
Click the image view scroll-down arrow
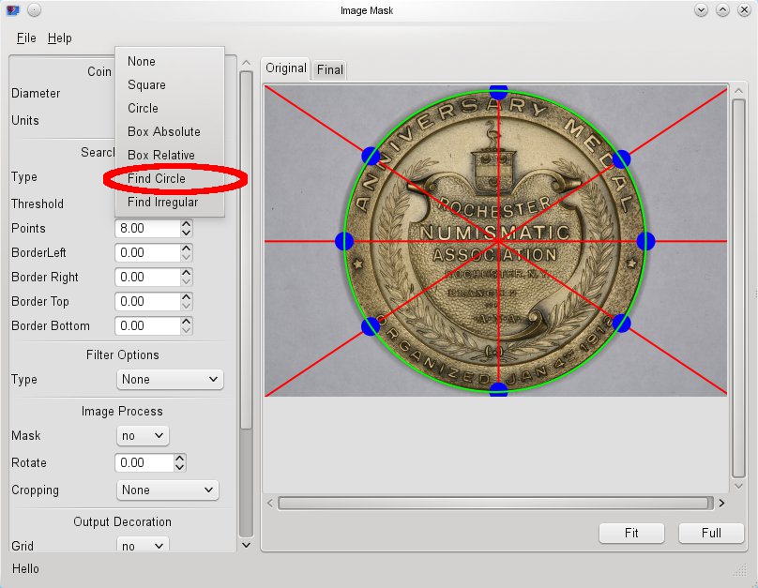click(x=738, y=486)
